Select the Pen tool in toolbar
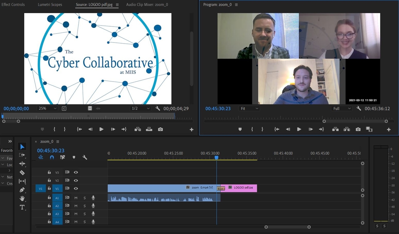The height and width of the screenshot is (234, 399). point(22,190)
